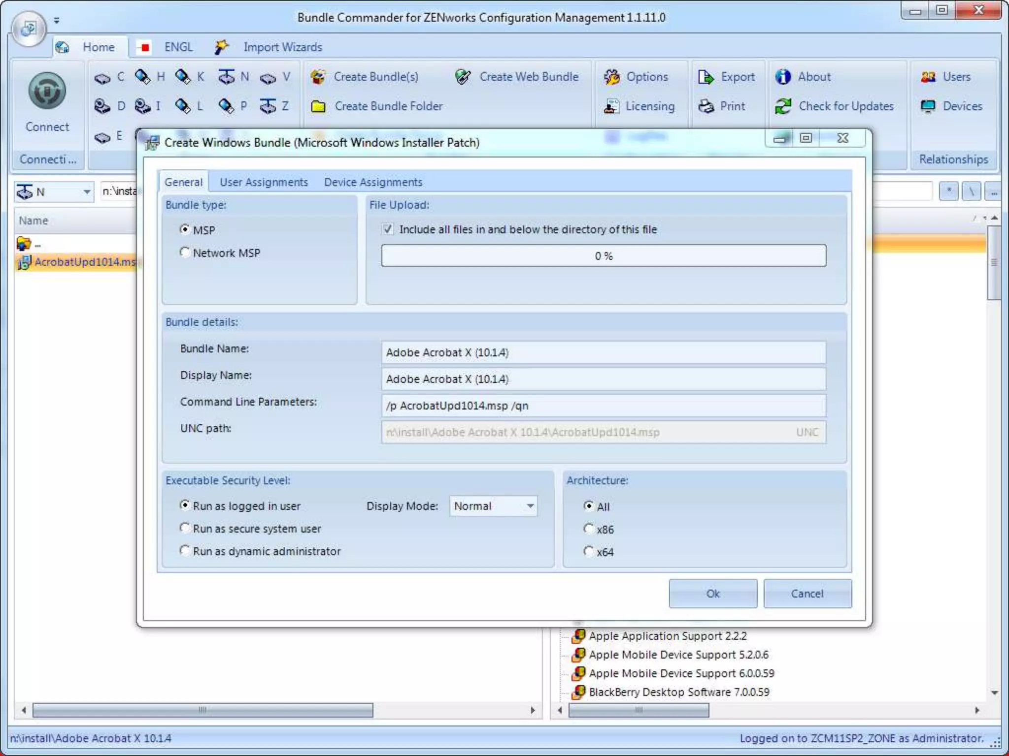Expand the N drive selector dropdown
The height and width of the screenshot is (756, 1009).
point(86,191)
